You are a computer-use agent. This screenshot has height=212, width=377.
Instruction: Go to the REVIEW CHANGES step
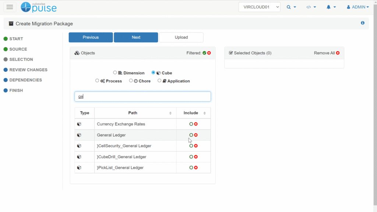click(x=28, y=70)
